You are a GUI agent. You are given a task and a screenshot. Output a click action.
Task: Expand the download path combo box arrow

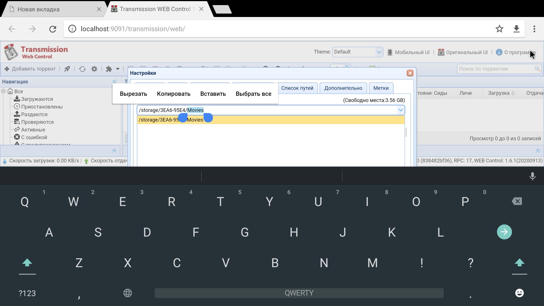pyautogui.click(x=400, y=110)
